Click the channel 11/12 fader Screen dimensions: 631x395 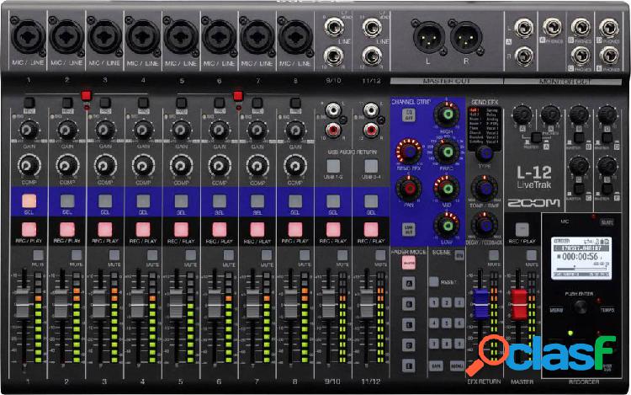pyautogui.click(x=367, y=303)
